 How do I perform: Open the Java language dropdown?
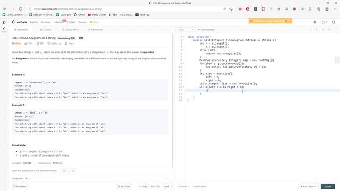pos(185,30)
